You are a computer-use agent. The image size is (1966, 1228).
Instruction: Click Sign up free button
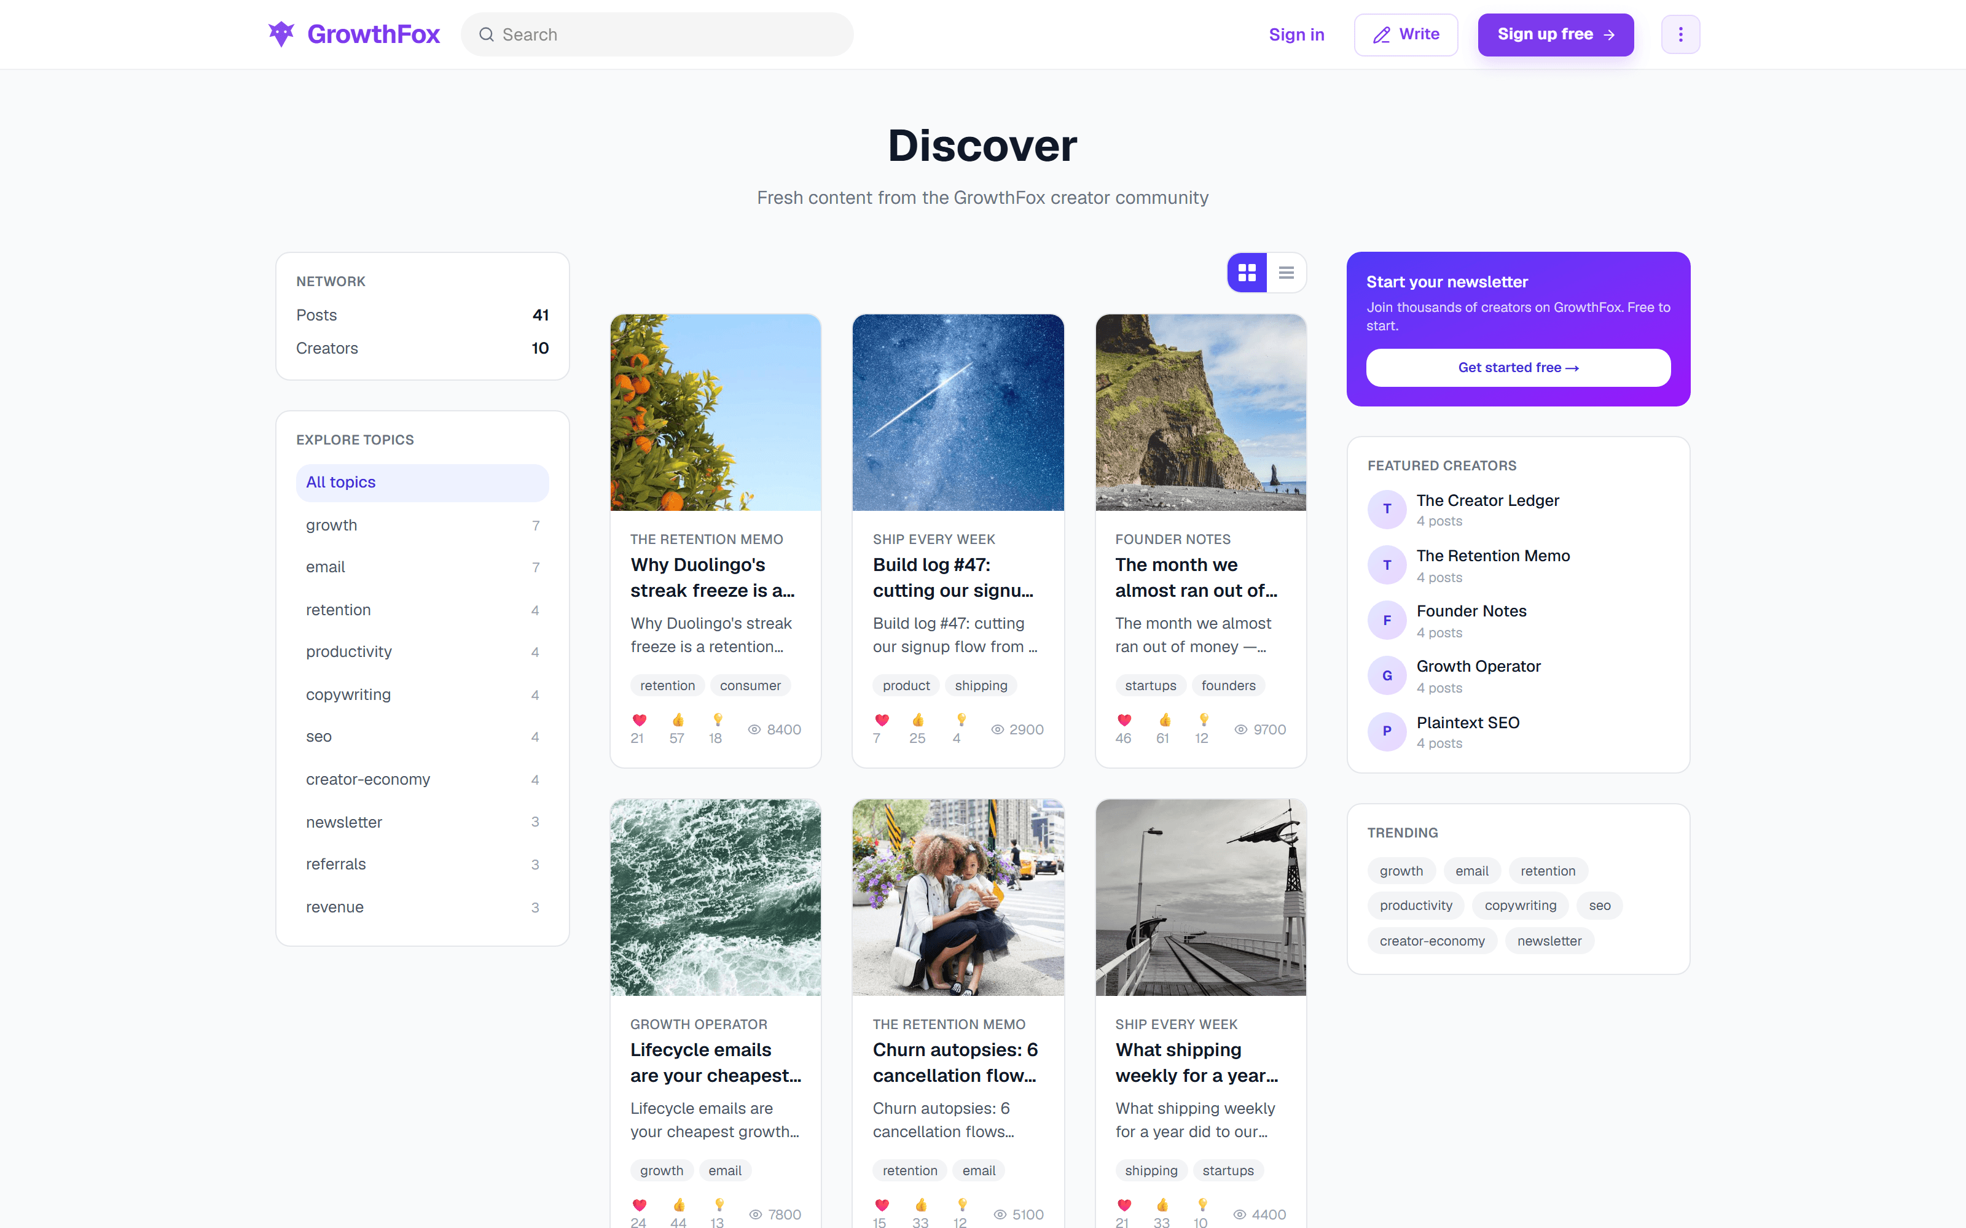click(x=1555, y=34)
